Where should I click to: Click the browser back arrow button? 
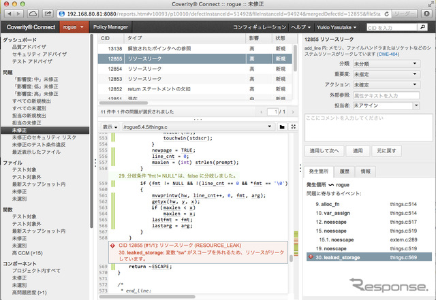pos(10,14)
